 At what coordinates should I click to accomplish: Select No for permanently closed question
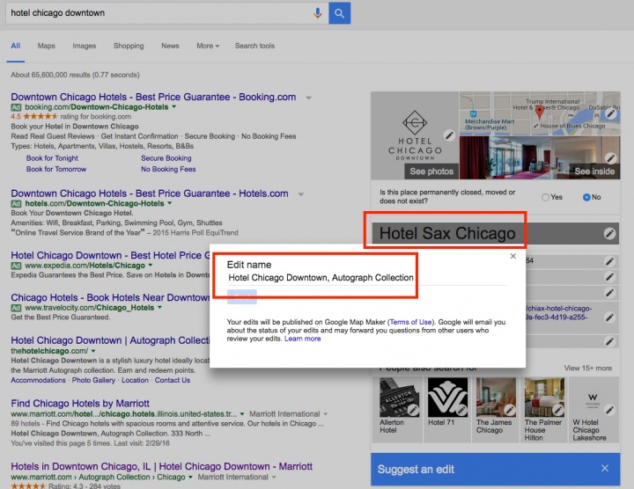(586, 198)
